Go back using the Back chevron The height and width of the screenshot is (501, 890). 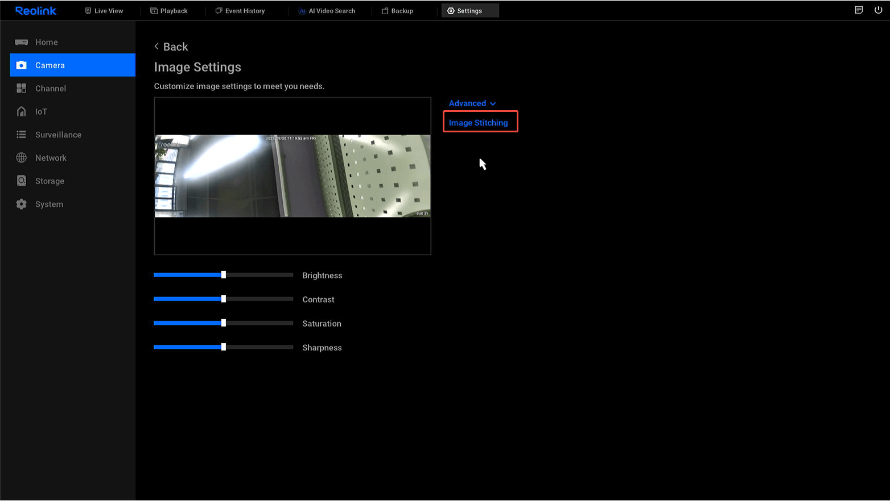pyautogui.click(x=157, y=47)
